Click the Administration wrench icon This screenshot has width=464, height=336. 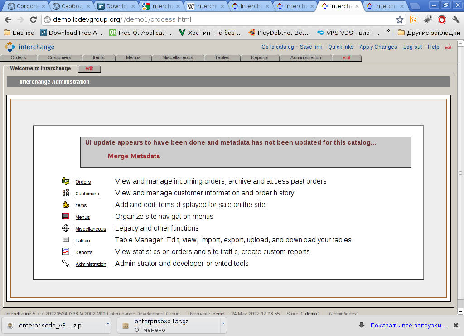pyautogui.click(x=66, y=263)
